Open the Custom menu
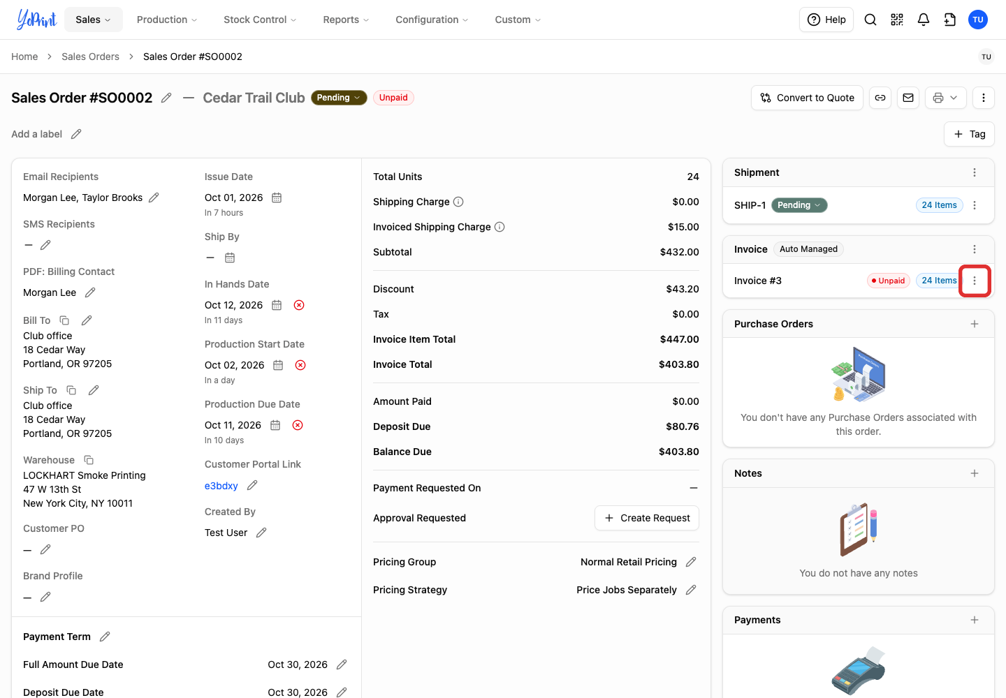Viewport: 1006px width, 698px height. coord(518,20)
